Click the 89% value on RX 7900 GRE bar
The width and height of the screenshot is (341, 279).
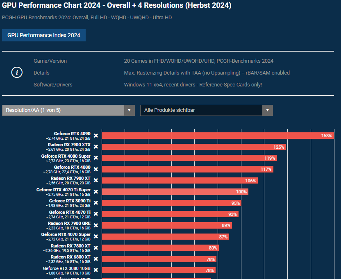(x=226, y=225)
